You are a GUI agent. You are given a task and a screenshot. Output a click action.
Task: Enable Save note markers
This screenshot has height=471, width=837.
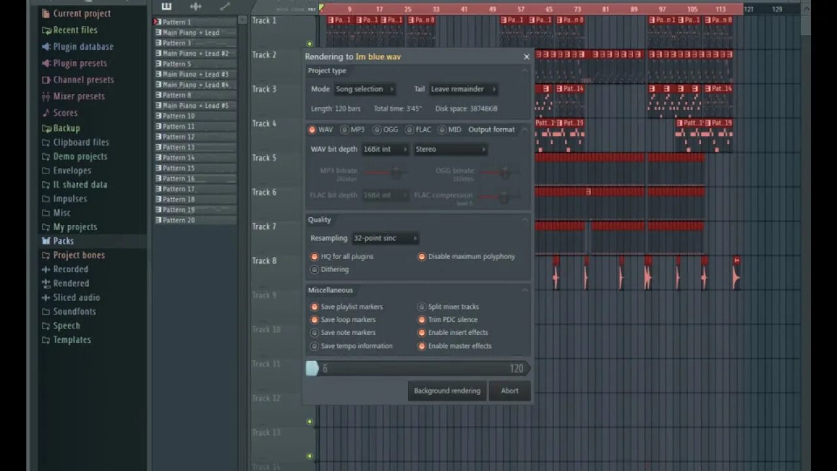click(x=315, y=332)
